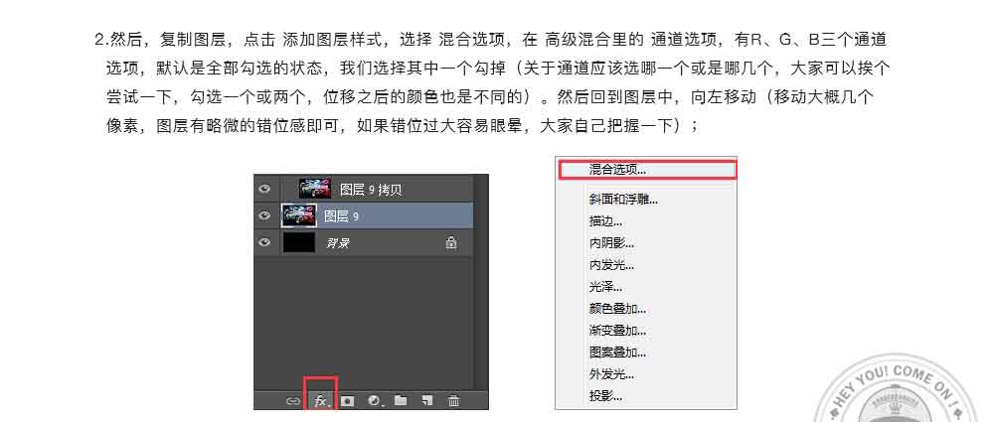Choose 斜面和浮雕... from the menu
The height and width of the screenshot is (422, 994).
(623, 200)
